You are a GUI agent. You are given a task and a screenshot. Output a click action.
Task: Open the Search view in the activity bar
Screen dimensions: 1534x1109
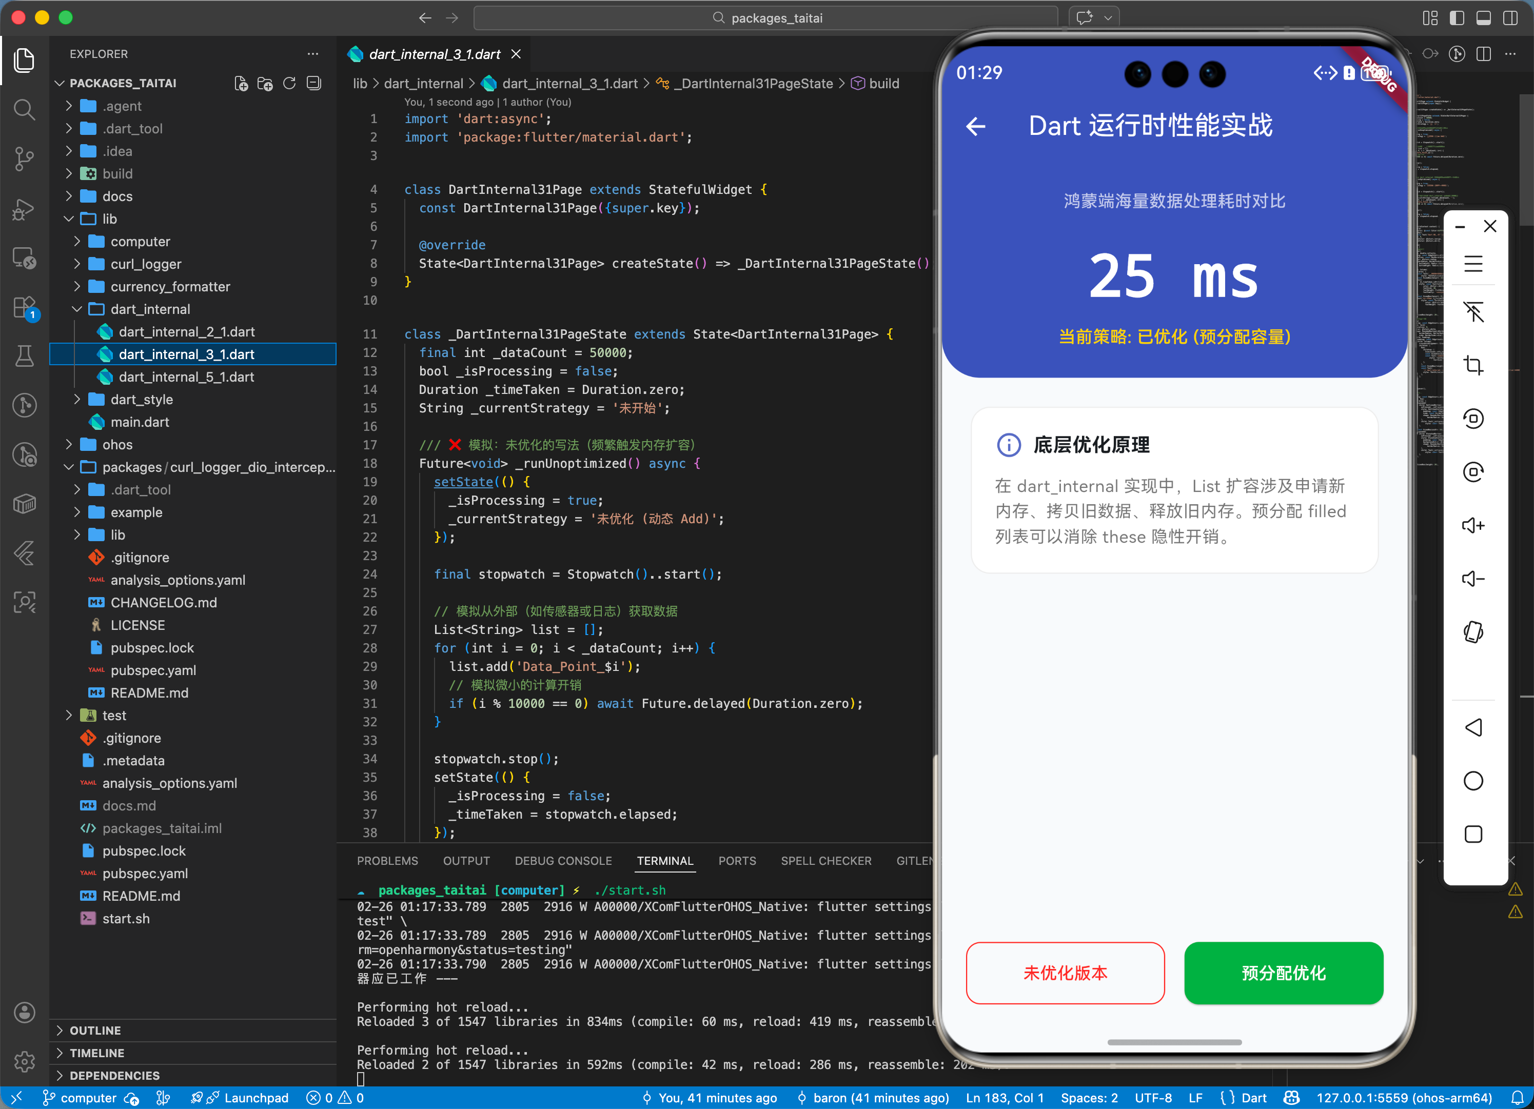pos(24,110)
